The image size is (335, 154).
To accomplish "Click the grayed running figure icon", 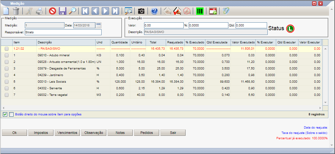I will point(29,11).
